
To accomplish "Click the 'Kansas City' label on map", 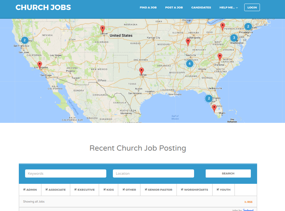I will (x=154, y=38).
